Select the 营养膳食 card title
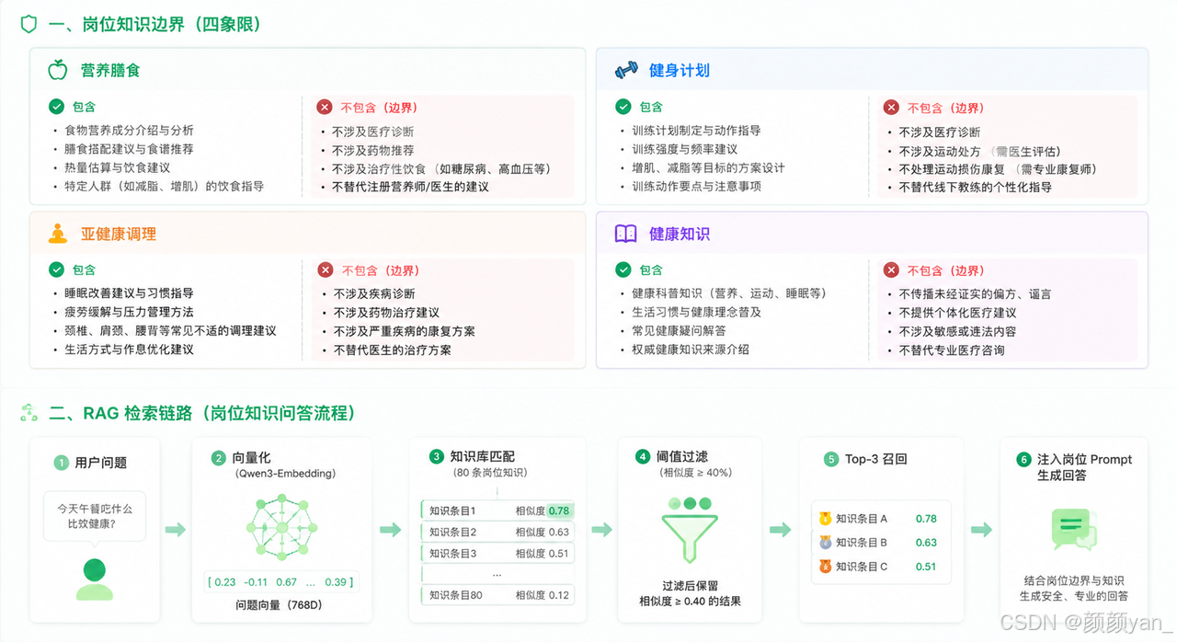The width and height of the screenshot is (1177, 642). tap(110, 70)
